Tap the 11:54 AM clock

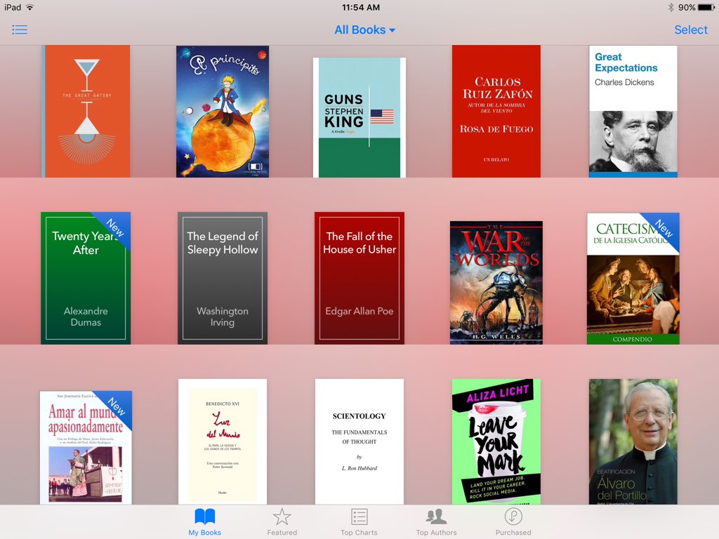pyautogui.click(x=360, y=7)
